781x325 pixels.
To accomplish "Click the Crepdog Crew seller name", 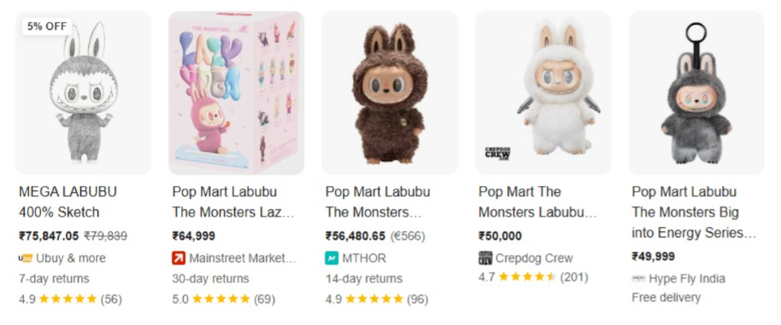I will click(534, 258).
